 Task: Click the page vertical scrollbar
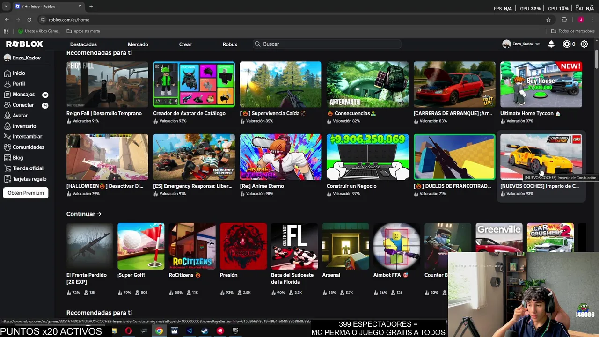(596, 59)
